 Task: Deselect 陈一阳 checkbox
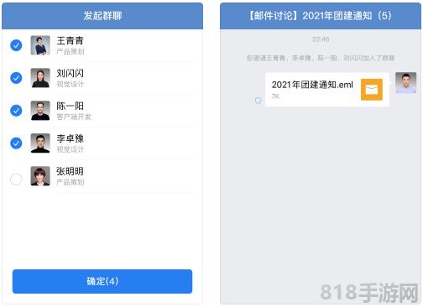(16, 111)
